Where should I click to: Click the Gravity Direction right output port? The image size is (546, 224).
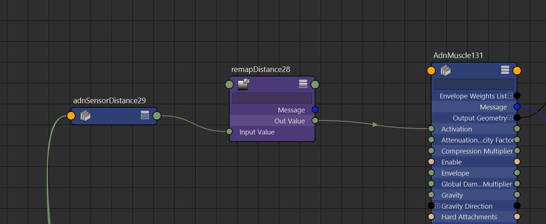(x=517, y=206)
